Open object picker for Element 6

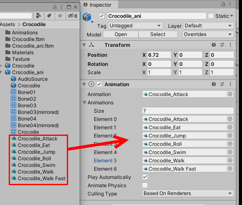[230, 169]
